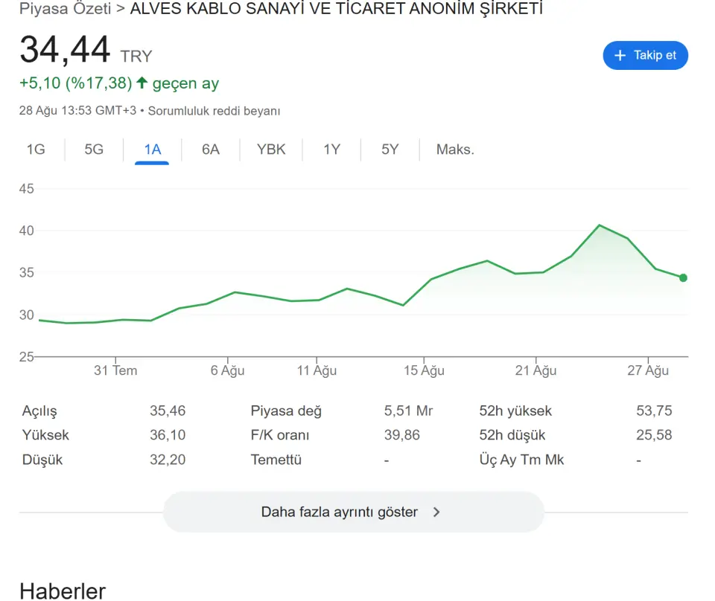Select the YBK year-to-date tab
Viewport: 715px width, 601px height.
point(271,150)
